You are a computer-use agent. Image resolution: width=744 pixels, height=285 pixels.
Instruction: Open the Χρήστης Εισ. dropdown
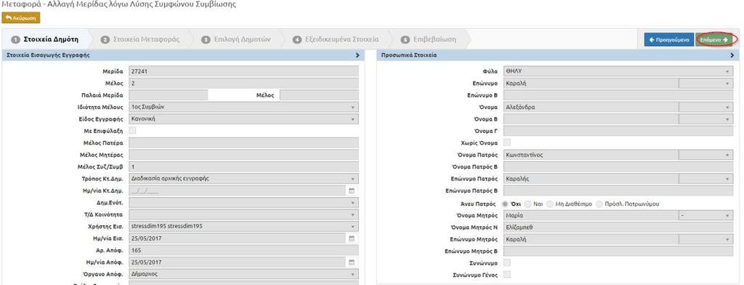[x=244, y=227]
